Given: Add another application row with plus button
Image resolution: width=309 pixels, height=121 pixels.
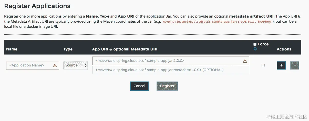Looking at the screenshot, I should (281, 65).
